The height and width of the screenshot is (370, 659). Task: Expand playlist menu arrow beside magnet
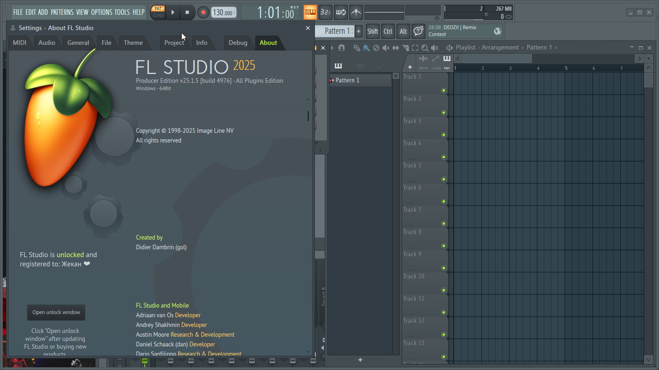[x=332, y=48]
